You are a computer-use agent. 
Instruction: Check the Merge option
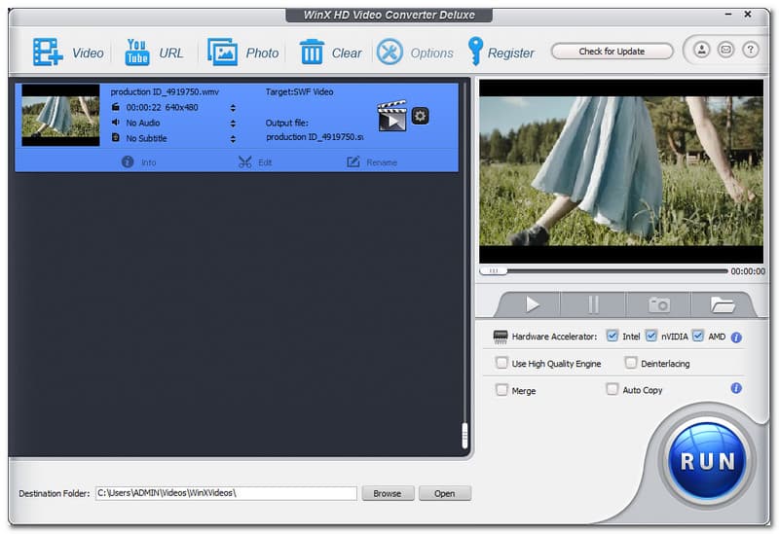501,390
